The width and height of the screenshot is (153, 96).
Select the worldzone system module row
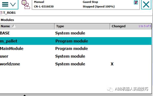click(x=76, y=64)
